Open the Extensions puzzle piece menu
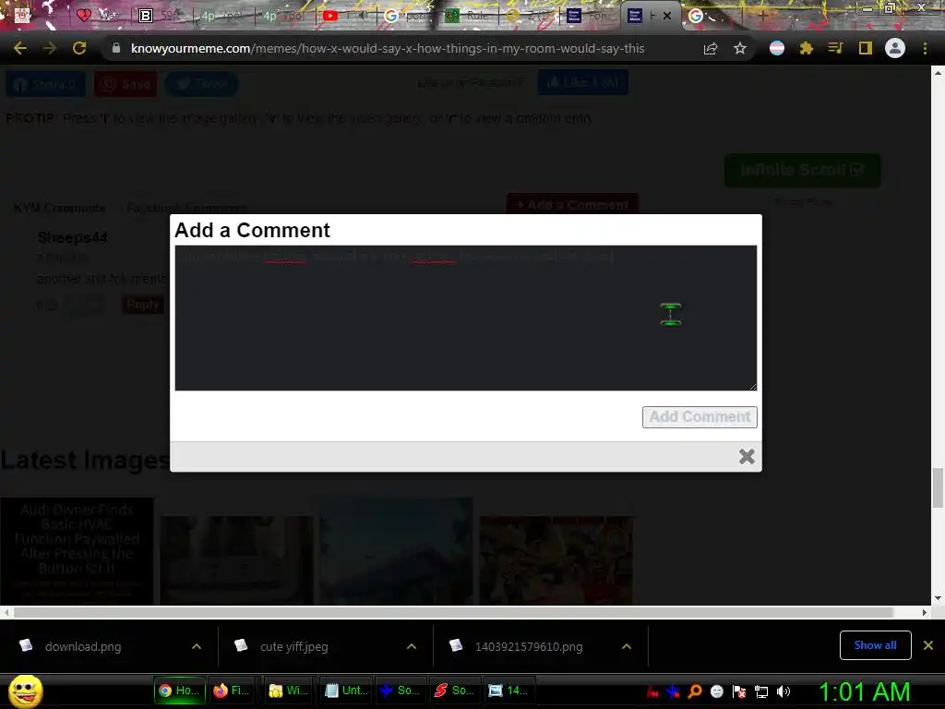 [806, 48]
